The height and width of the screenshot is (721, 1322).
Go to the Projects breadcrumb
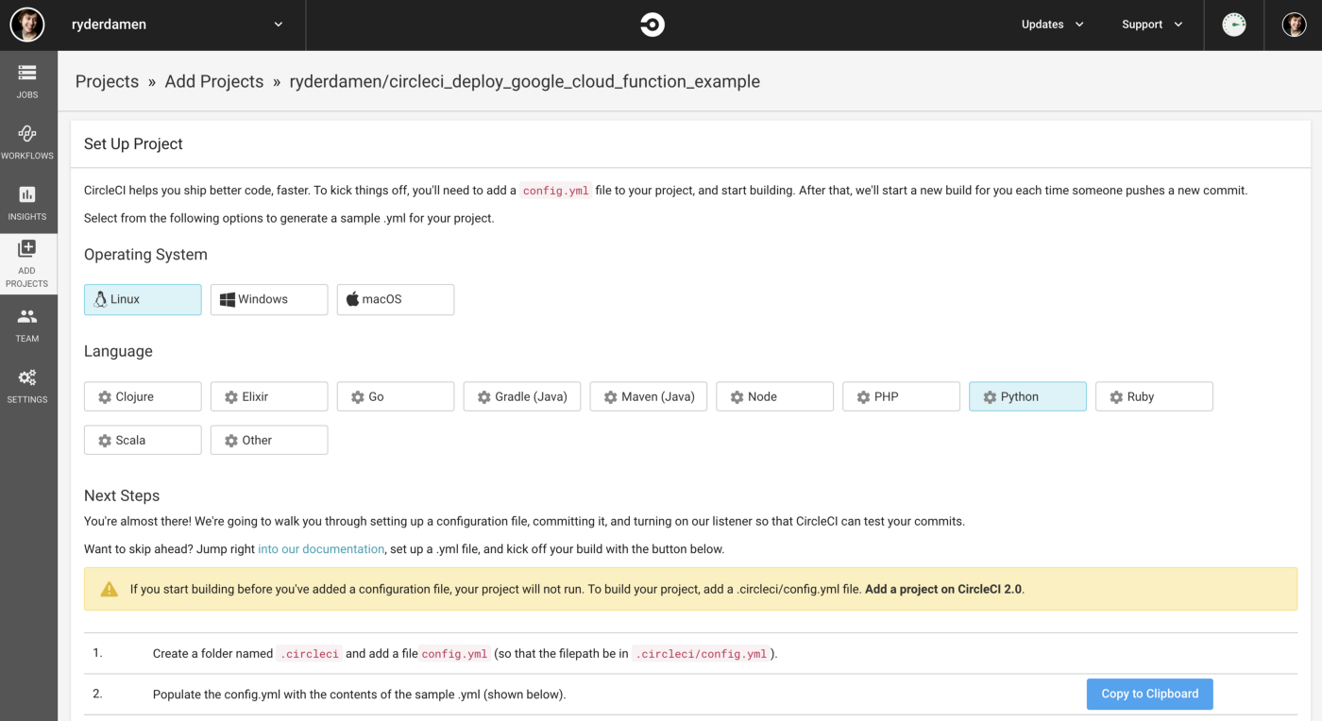point(107,81)
